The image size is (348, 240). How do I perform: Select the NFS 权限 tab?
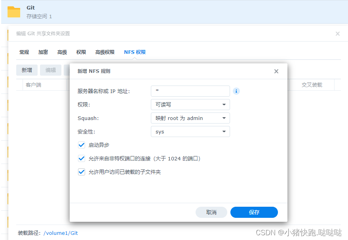click(135, 52)
